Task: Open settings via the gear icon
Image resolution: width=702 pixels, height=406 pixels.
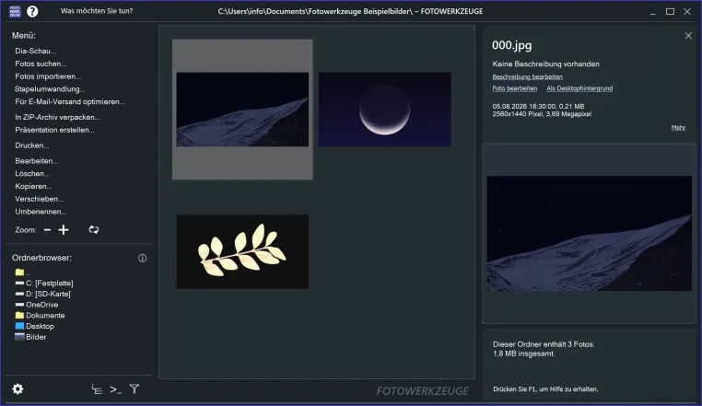Action: [18, 389]
